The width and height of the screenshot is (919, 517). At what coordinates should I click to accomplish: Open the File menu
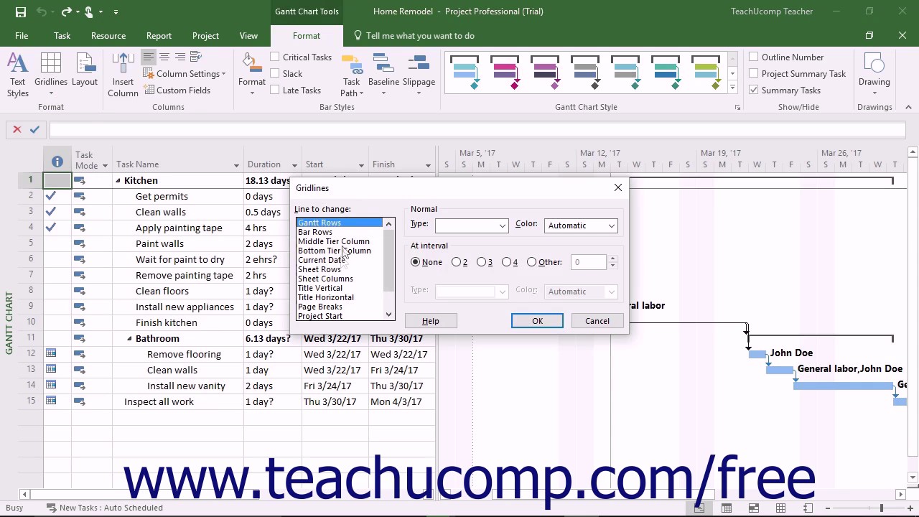(22, 36)
